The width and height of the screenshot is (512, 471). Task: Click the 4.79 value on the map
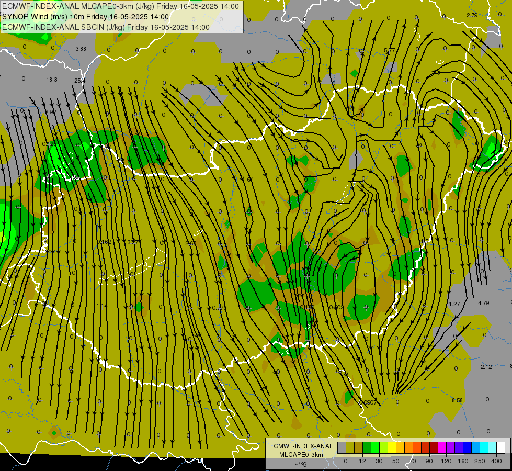coord(484,303)
